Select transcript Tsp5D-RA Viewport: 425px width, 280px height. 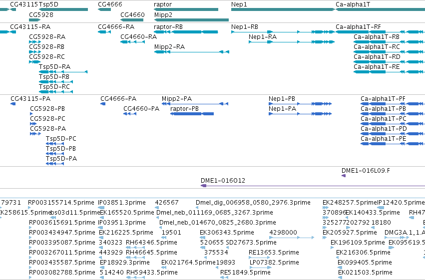point(54,67)
